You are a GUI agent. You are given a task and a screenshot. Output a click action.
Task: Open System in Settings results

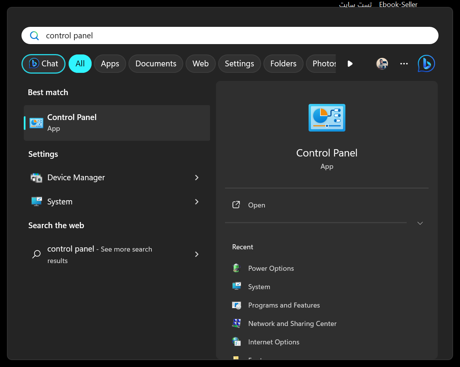pos(117,202)
